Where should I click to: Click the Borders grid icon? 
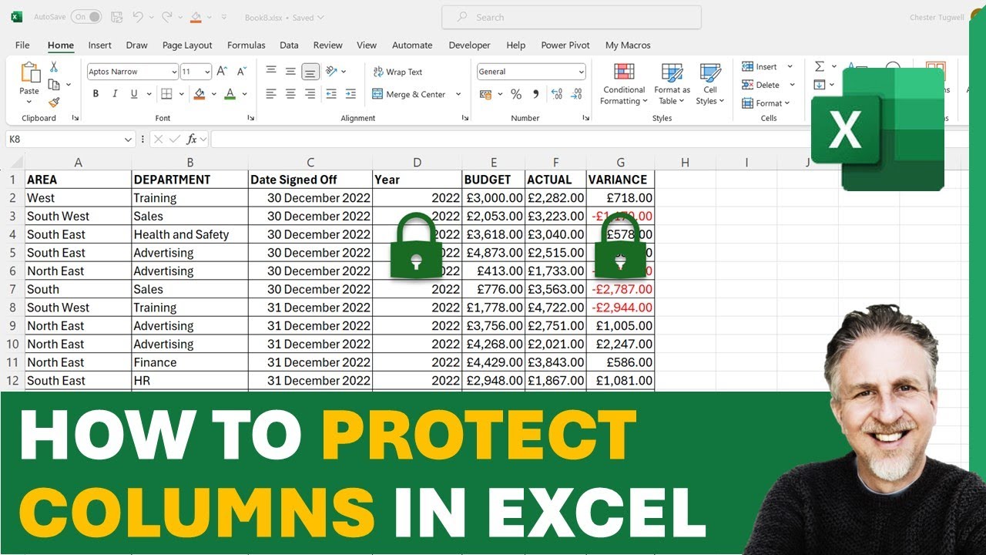pos(166,94)
